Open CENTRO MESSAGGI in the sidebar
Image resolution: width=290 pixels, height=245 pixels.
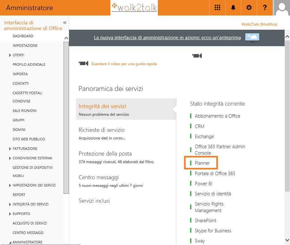click(x=28, y=233)
